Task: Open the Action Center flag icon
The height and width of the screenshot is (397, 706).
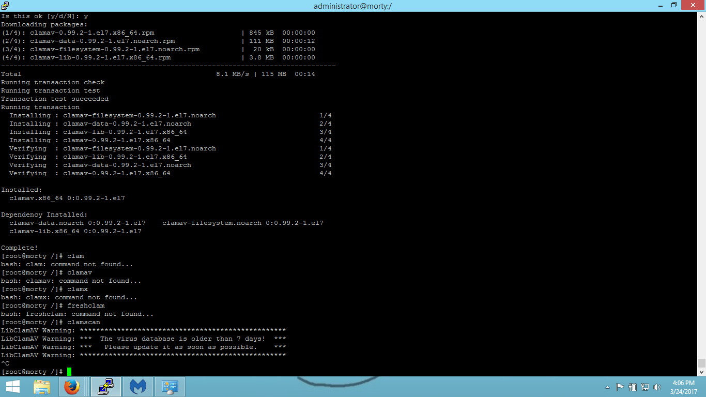Action: pos(620,387)
